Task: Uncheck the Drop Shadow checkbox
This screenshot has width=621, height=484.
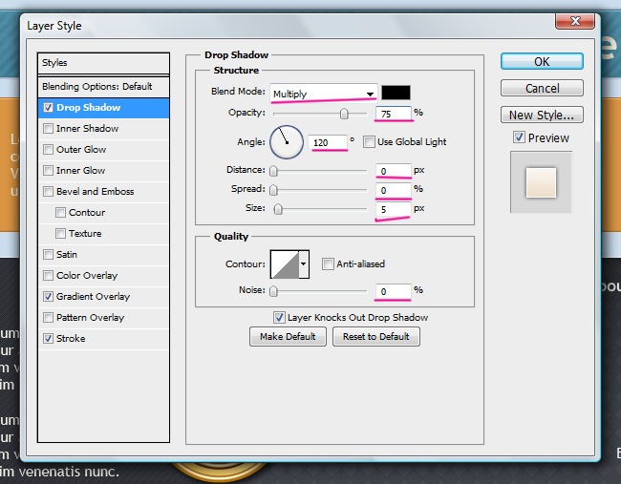Action: (x=49, y=108)
